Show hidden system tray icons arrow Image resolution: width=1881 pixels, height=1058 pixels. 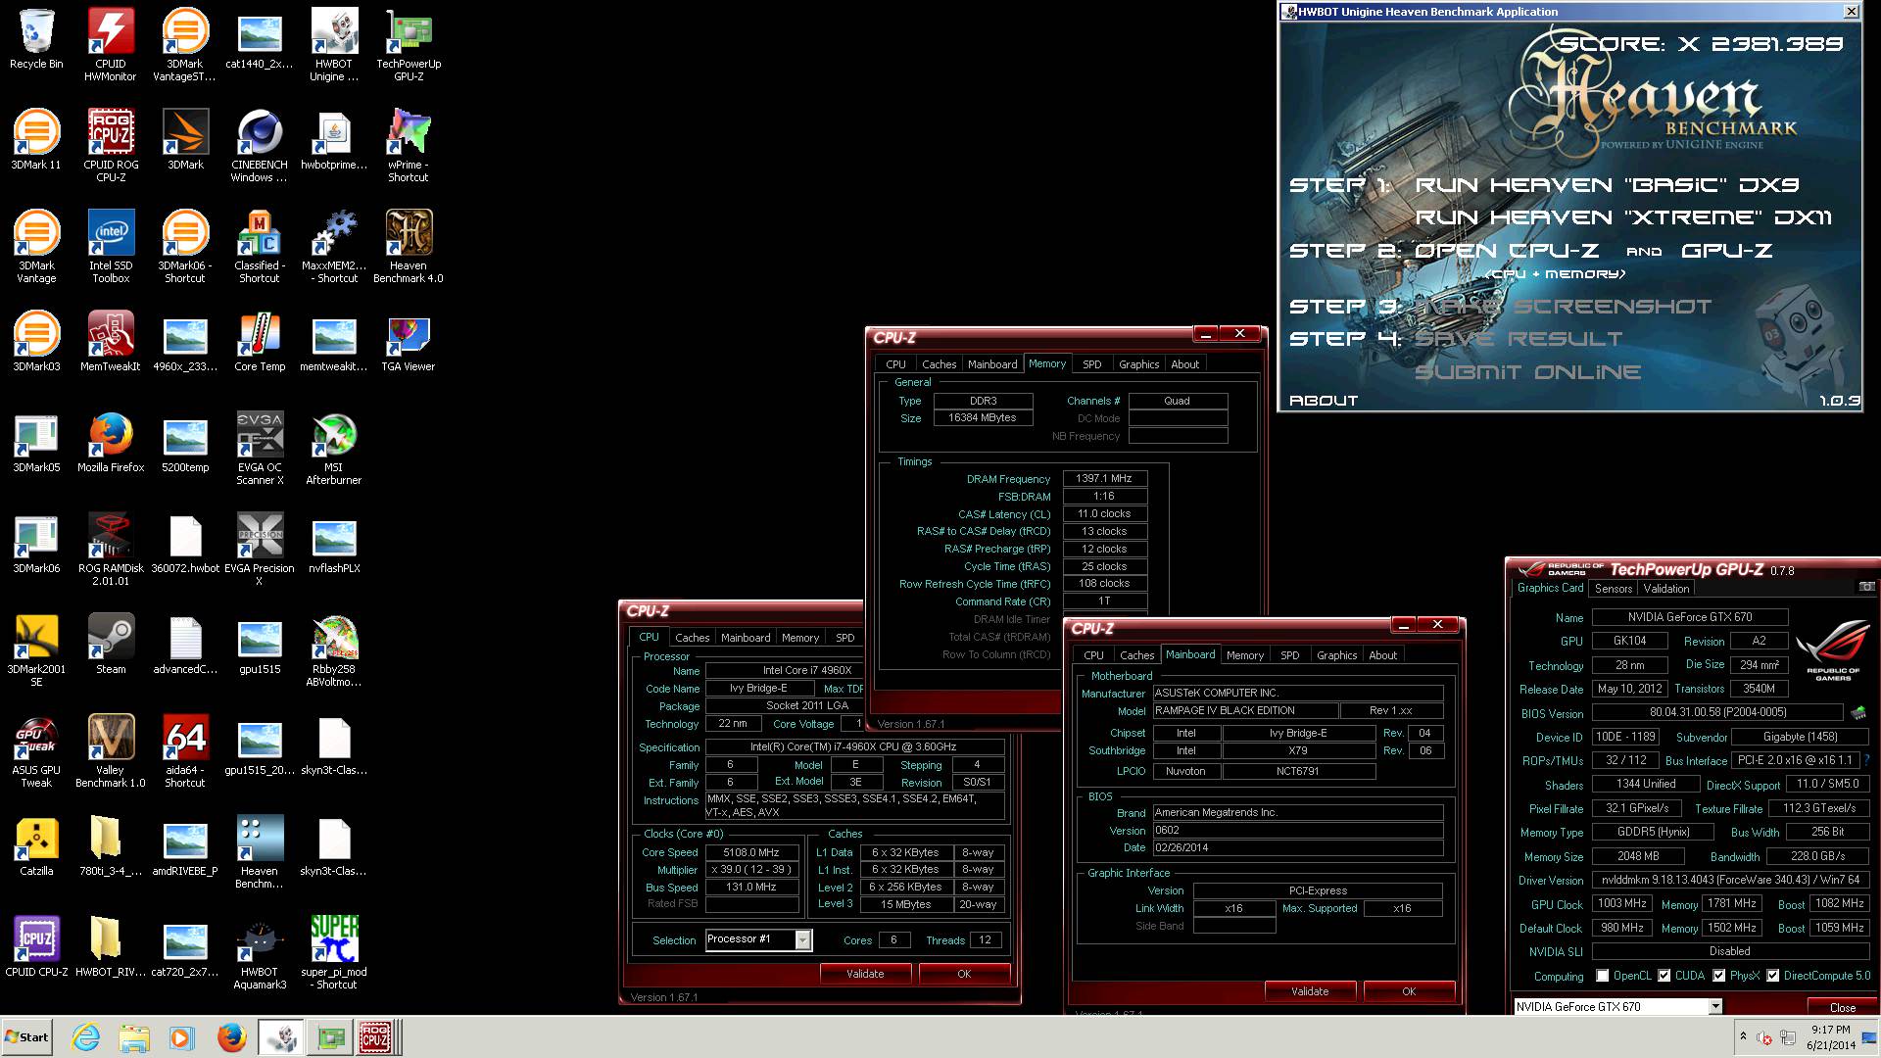pos(1743,1036)
